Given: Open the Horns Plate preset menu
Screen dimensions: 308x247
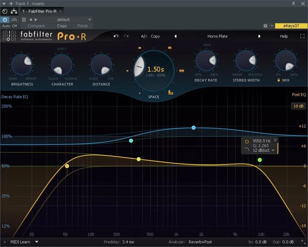Looking at the screenshot, I should pyautogui.click(x=218, y=36).
